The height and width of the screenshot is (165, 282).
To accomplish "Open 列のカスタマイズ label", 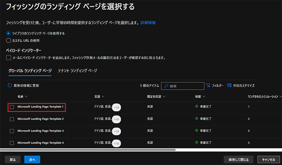I will tap(244, 86).
